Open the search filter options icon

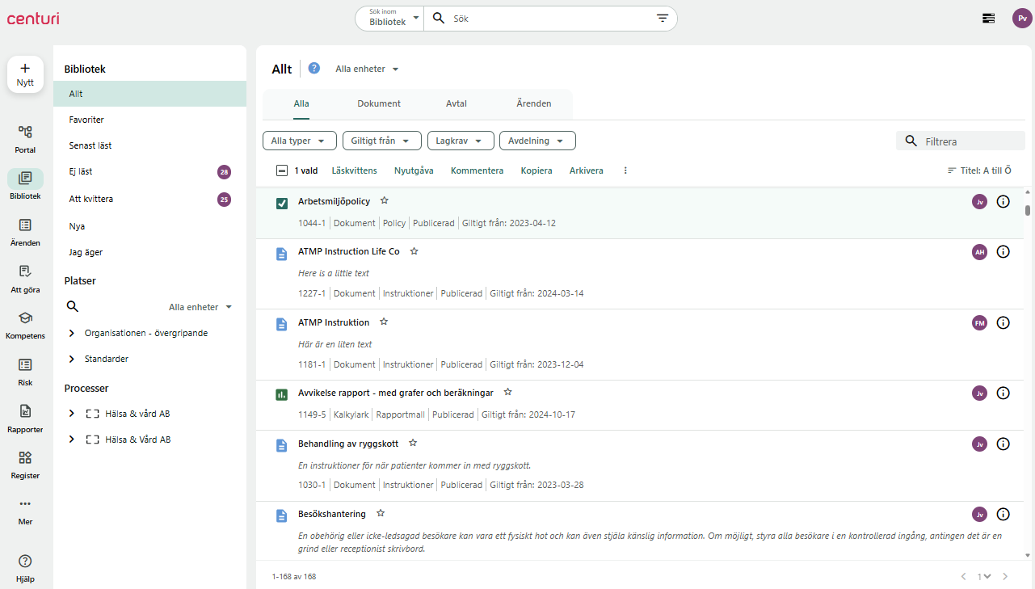663,19
